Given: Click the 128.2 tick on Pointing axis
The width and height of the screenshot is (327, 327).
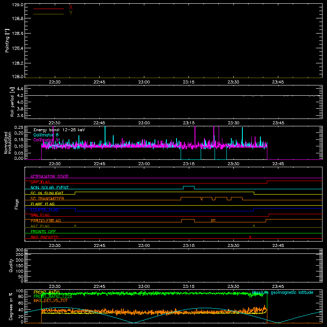Looking at the screenshot, I should tap(18, 63).
